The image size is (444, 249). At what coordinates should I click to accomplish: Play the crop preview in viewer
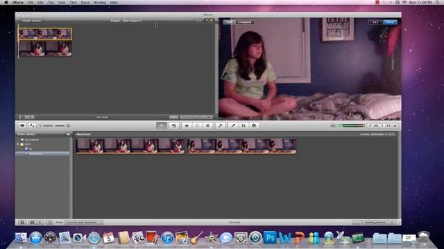pyautogui.click(x=375, y=21)
